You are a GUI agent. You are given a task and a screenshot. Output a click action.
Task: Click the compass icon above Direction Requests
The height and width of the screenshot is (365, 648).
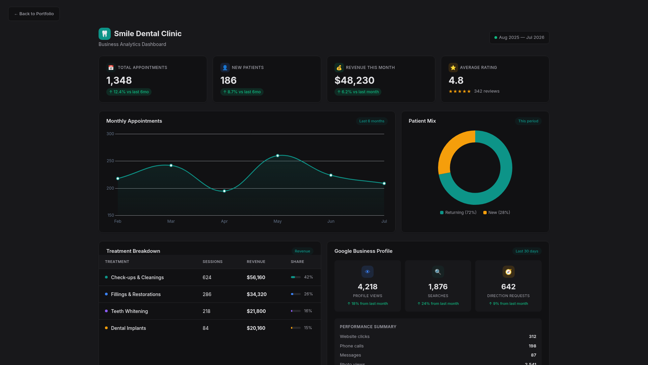(x=509, y=272)
